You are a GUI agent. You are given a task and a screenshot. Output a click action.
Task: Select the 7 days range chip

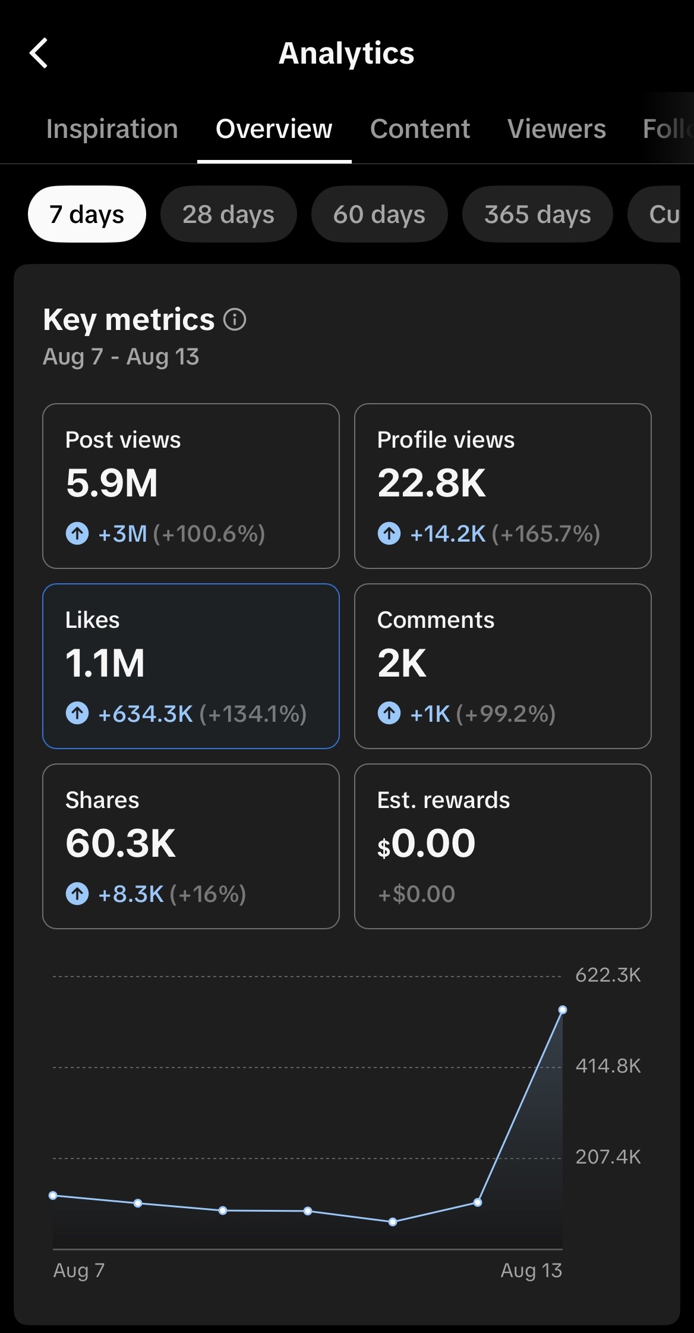[87, 214]
